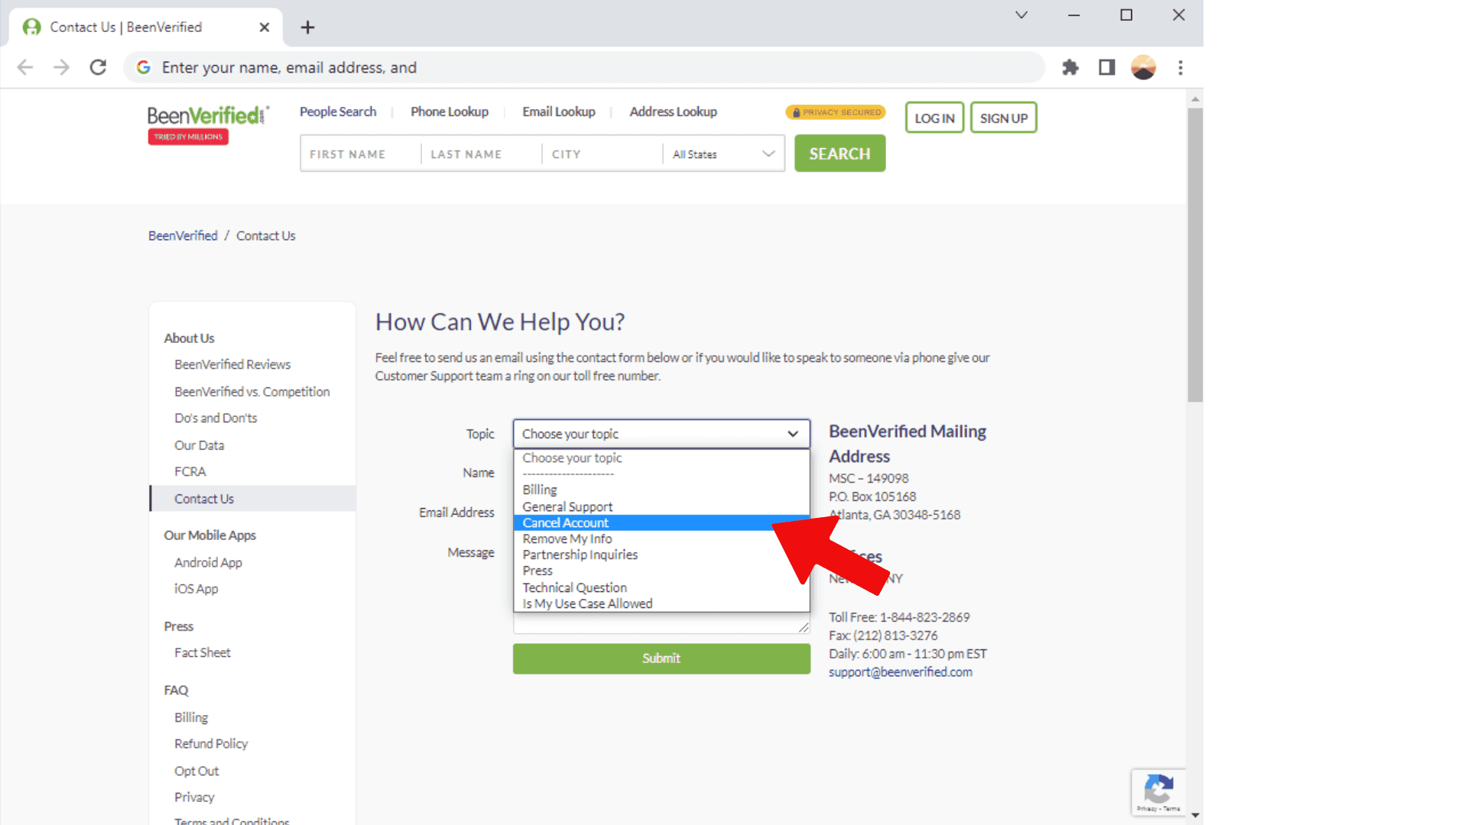Click the green SEARCH button

point(840,154)
